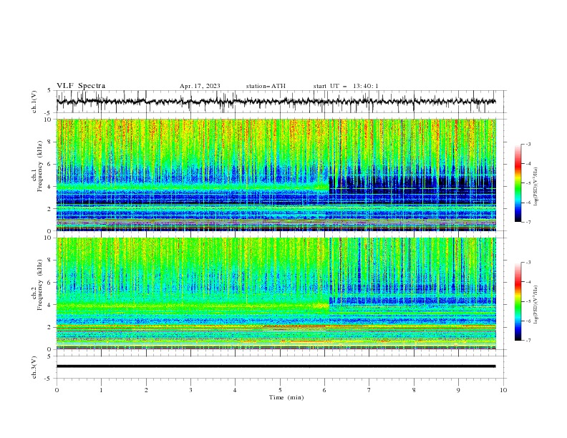Click the time axis tick label "1"

tap(101, 390)
